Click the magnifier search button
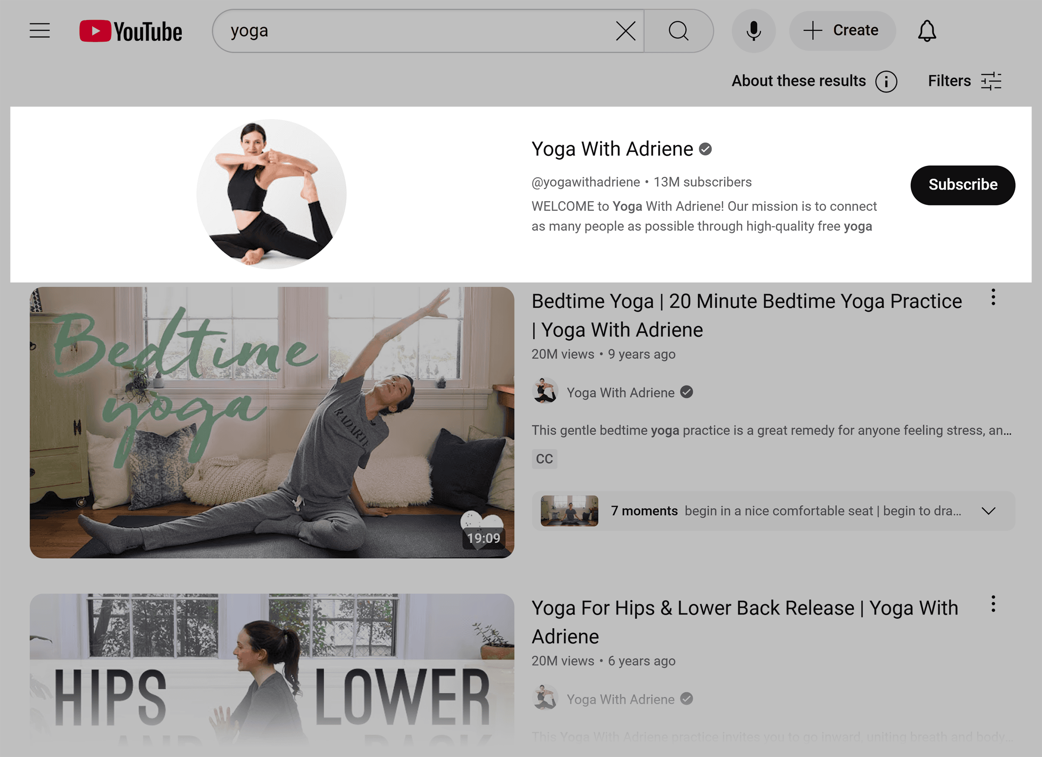The height and width of the screenshot is (757, 1042). pyautogui.click(x=678, y=31)
